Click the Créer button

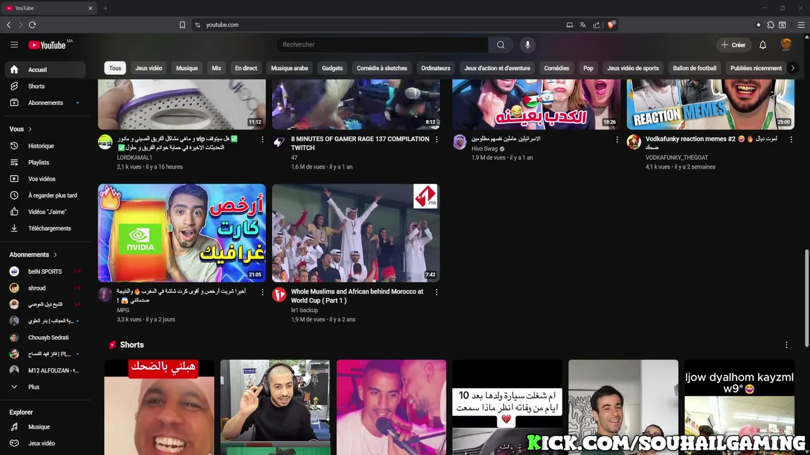(733, 45)
